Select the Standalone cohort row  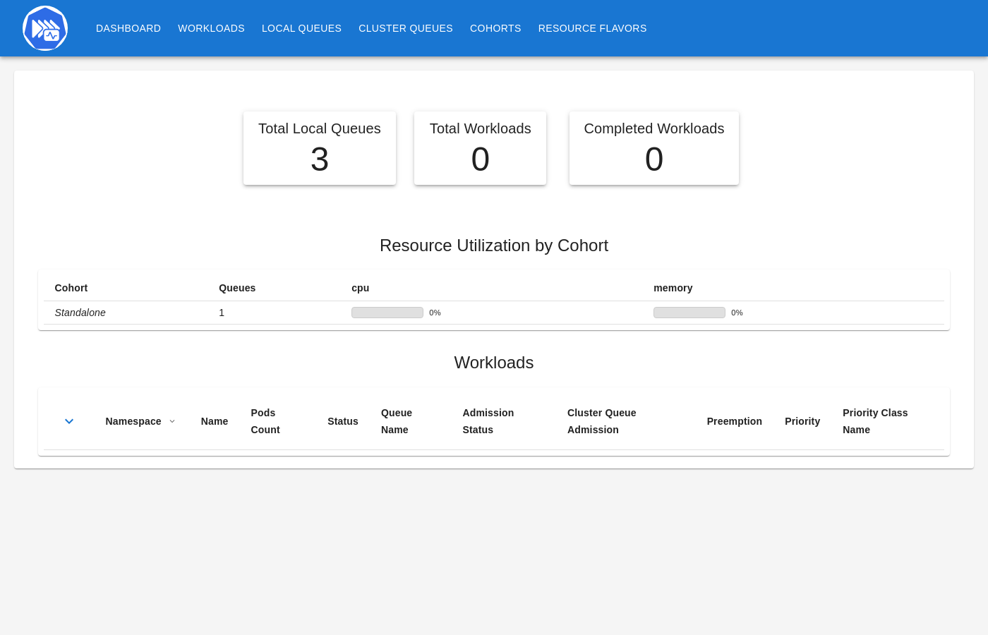tap(494, 313)
